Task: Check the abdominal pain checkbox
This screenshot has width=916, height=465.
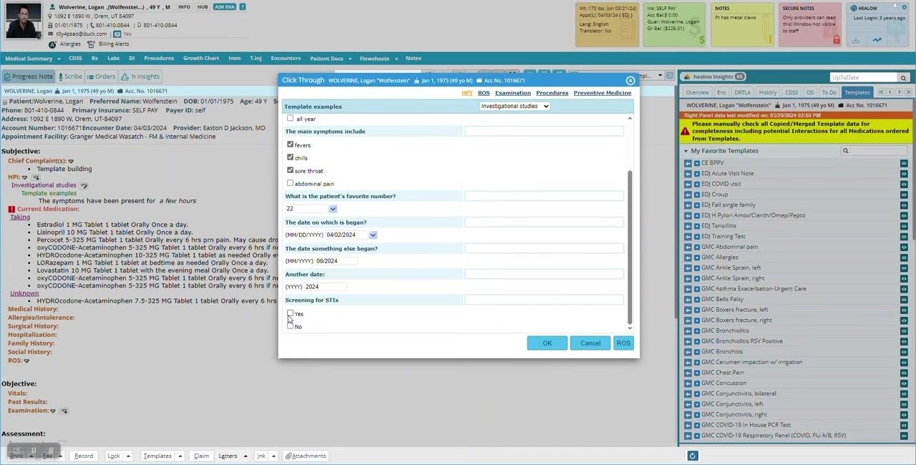Action: pos(290,183)
